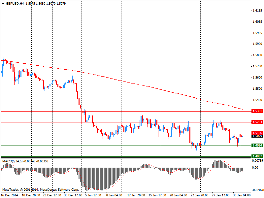Click the 1.5400 price scale value
Viewport: 264px width, 198px height.
pos(258,100)
